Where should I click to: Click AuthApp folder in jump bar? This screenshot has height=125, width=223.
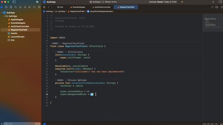point(60,11)
